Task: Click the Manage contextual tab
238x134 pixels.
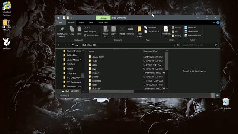Action: tap(103, 18)
